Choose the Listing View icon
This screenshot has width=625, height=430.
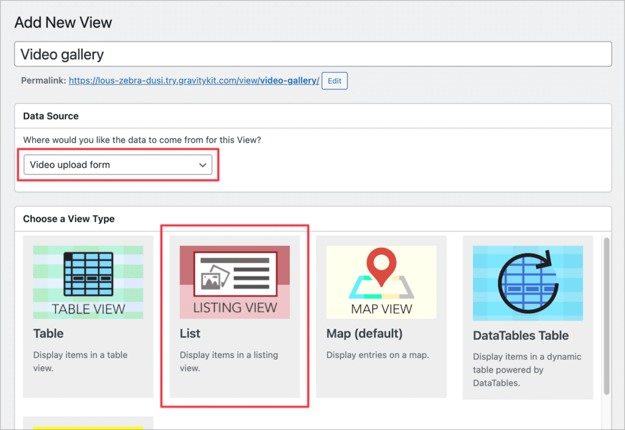point(235,282)
